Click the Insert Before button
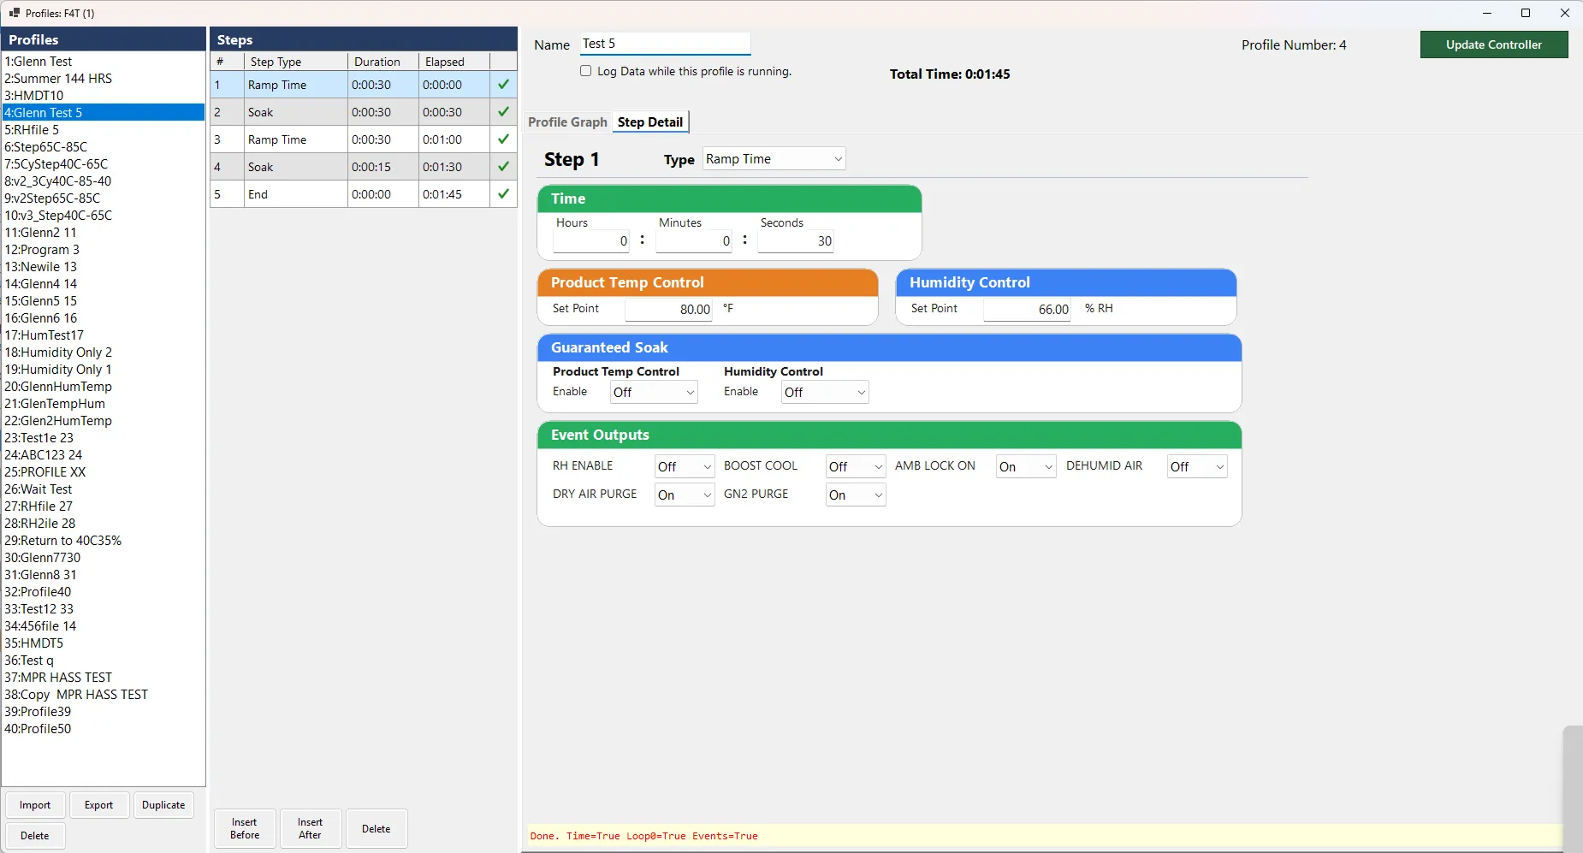1583x853 pixels. pyautogui.click(x=245, y=828)
